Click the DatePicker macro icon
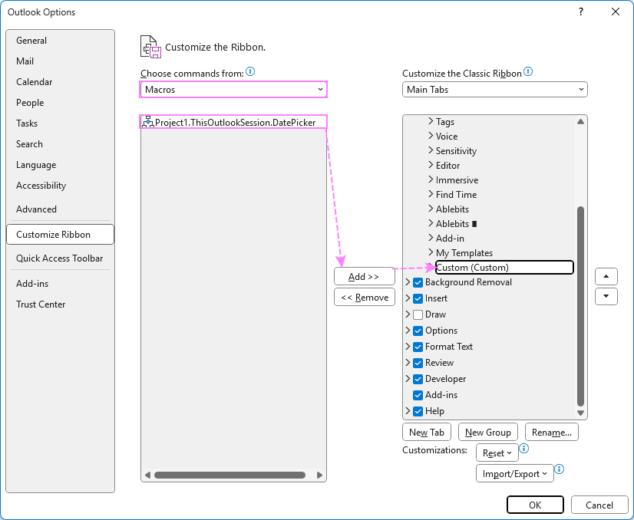Image resolution: width=634 pixels, height=520 pixels. point(148,122)
